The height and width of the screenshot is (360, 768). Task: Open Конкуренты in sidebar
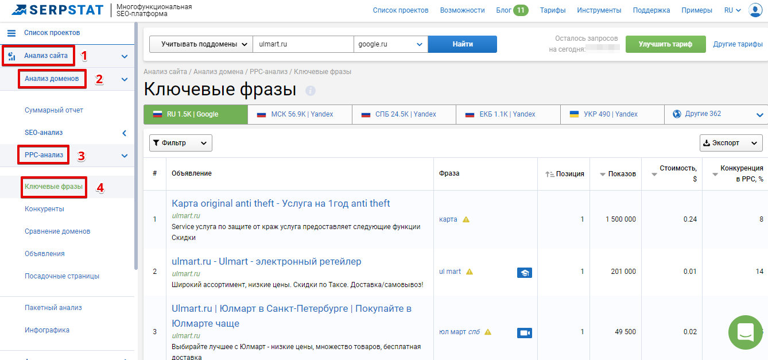pyautogui.click(x=44, y=209)
